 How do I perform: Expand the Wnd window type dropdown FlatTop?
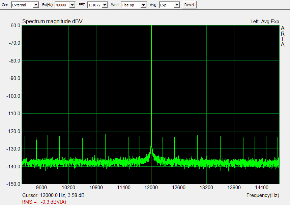coord(134,5)
